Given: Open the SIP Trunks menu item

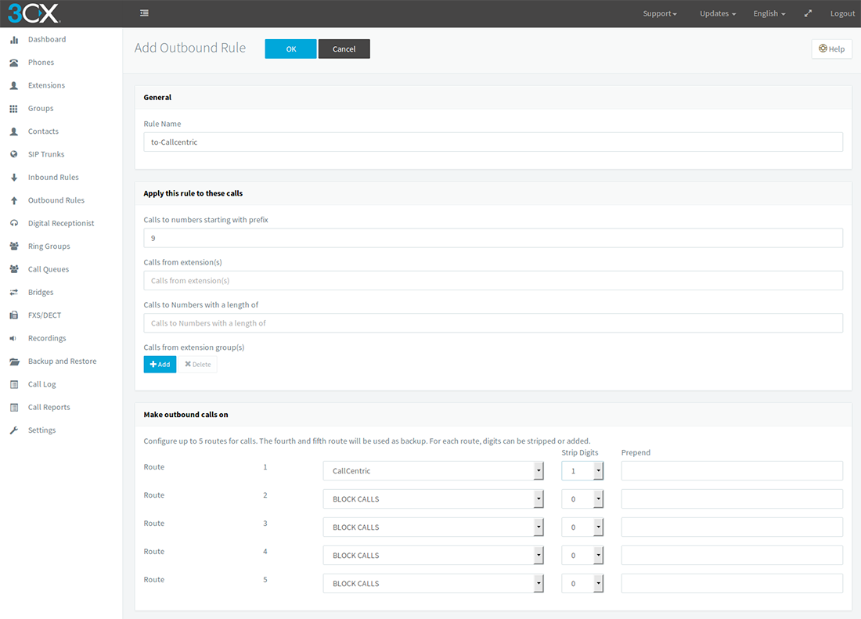Looking at the screenshot, I should point(46,155).
